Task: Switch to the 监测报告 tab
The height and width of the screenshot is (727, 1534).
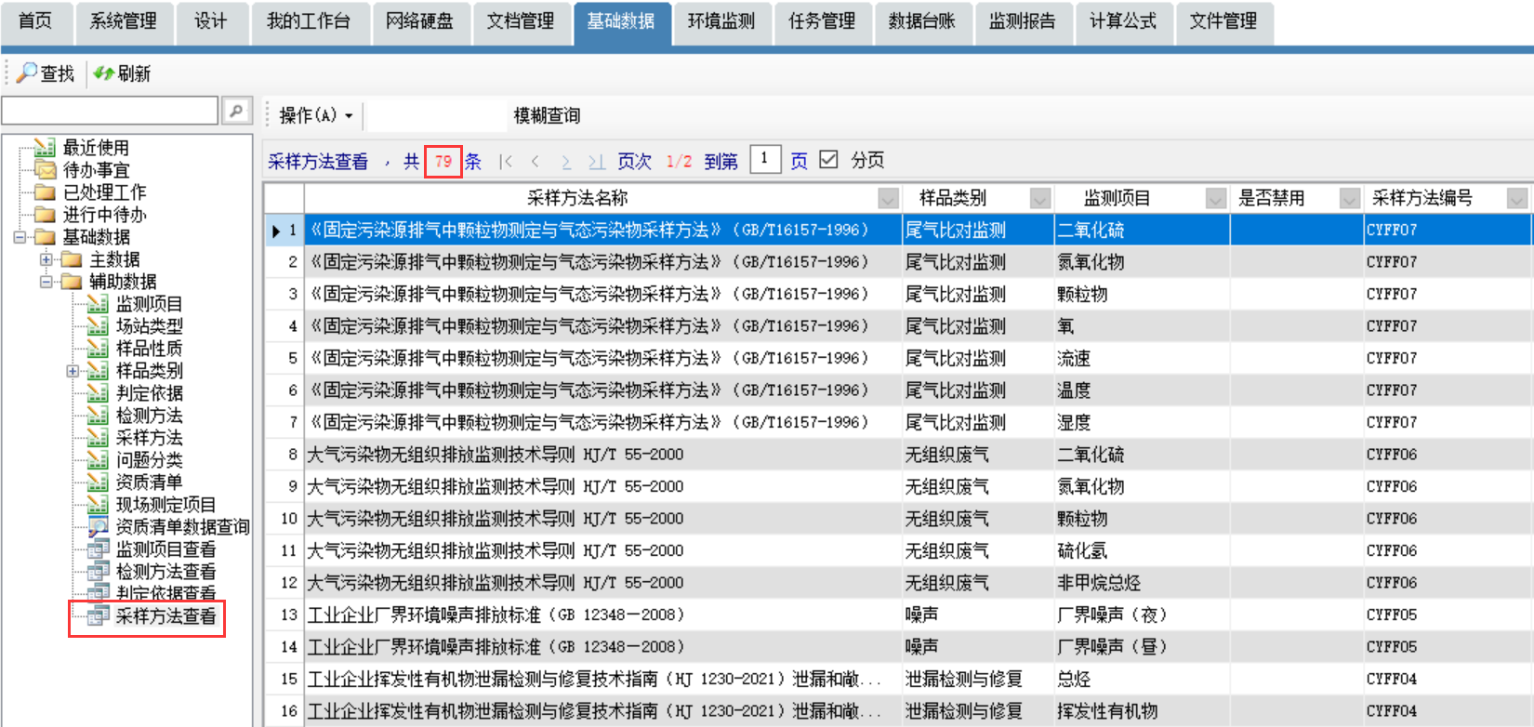Action: point(1022,21)
